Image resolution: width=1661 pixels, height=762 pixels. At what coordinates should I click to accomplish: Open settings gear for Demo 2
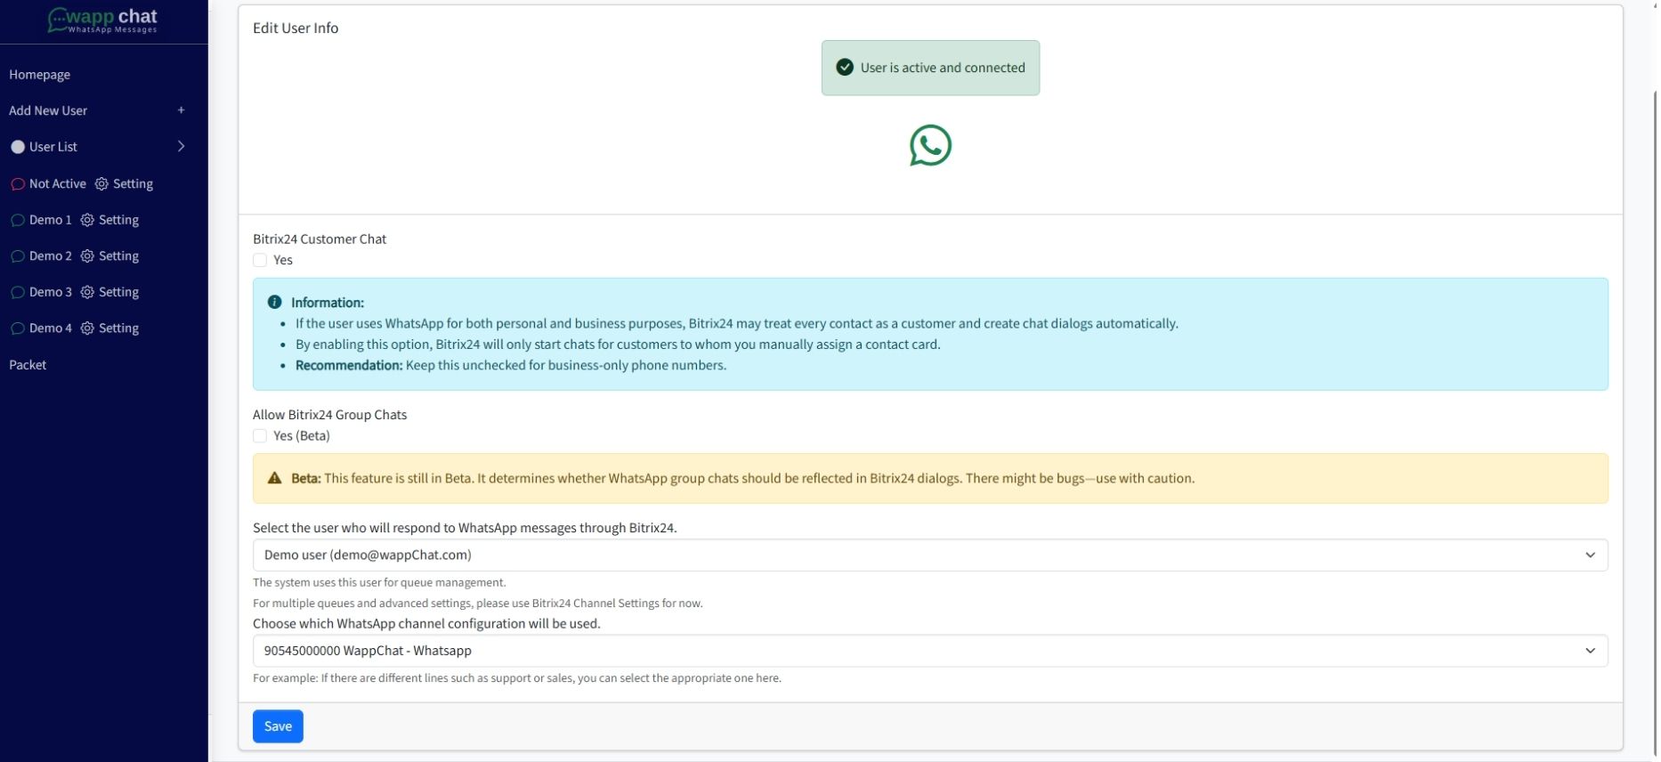click(87, 256)
